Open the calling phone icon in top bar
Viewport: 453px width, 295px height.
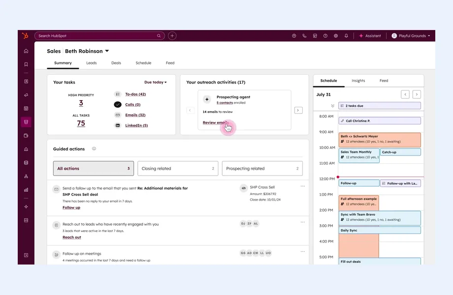click(304, 36)
